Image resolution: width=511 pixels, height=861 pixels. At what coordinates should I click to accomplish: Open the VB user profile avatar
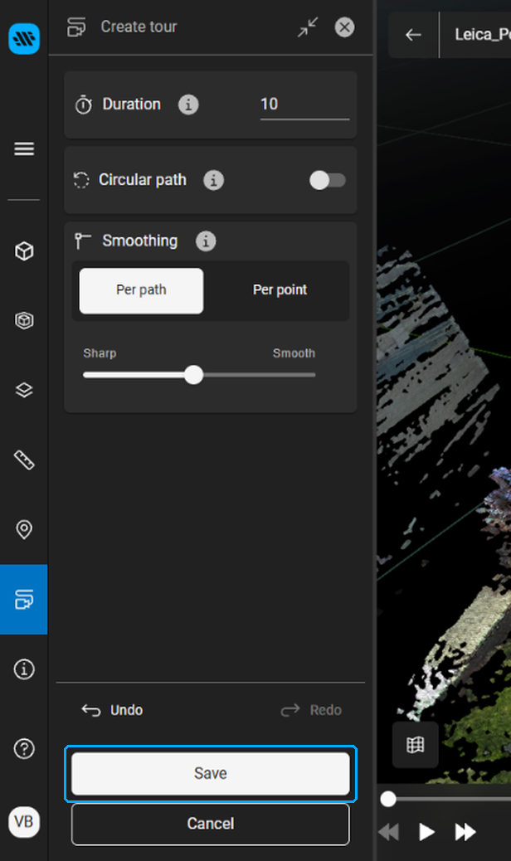24,822
